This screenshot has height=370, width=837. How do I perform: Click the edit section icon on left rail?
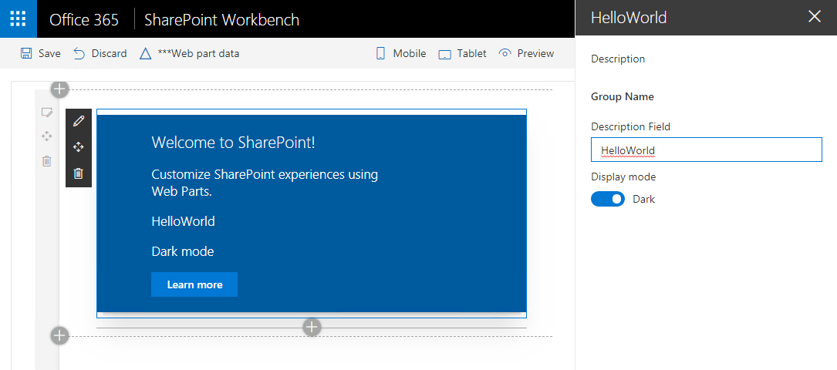(x=47, y=112)
